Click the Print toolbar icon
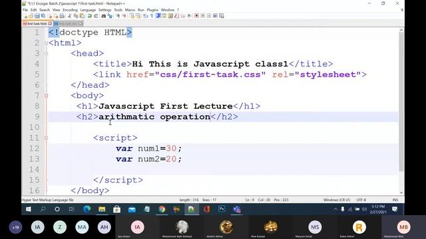Image resolution: width=426 pixels, height=239 pixels. coord(62,16)
